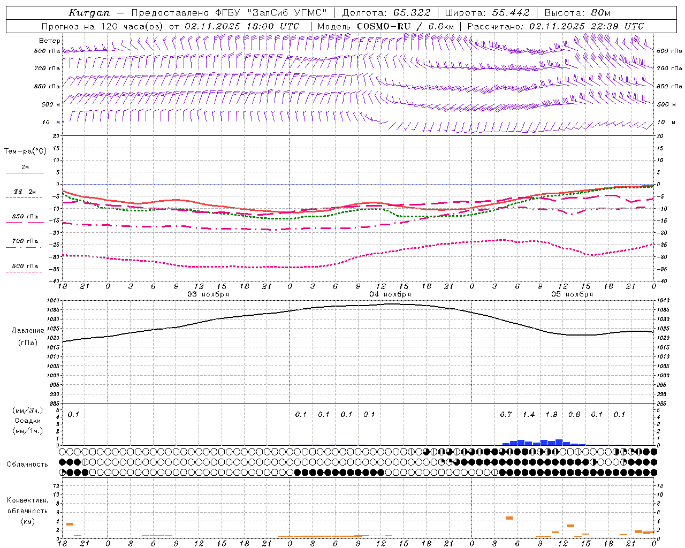Screen dimensions: 685x548
Task: Click the "Осадки" precipitation label
Action: coord(28,421)
